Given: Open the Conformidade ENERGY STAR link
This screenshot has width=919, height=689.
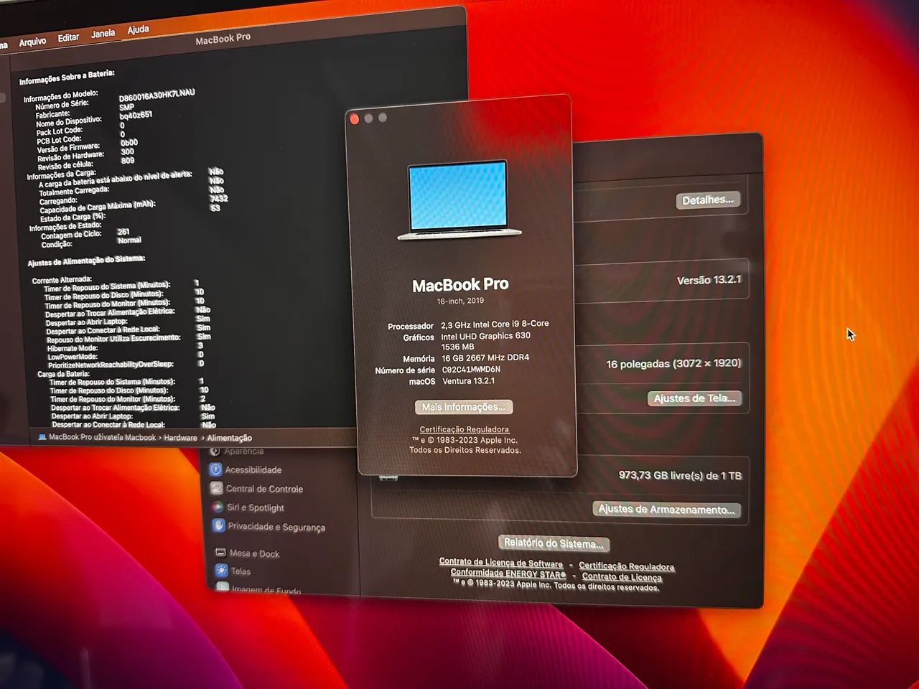Looking at the screenshot, I should click(x=507, y=573).
